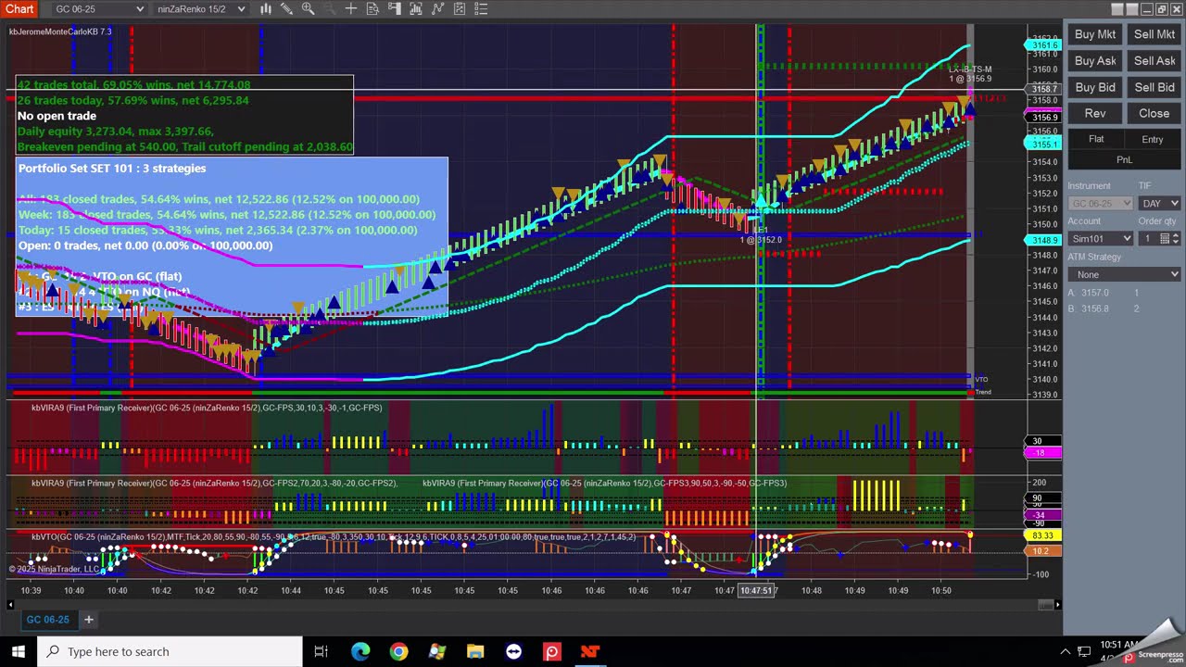The height and width of the screenshot is (667, 1186).
Task: Click the Buy Mkt button
Action: 1095,34
